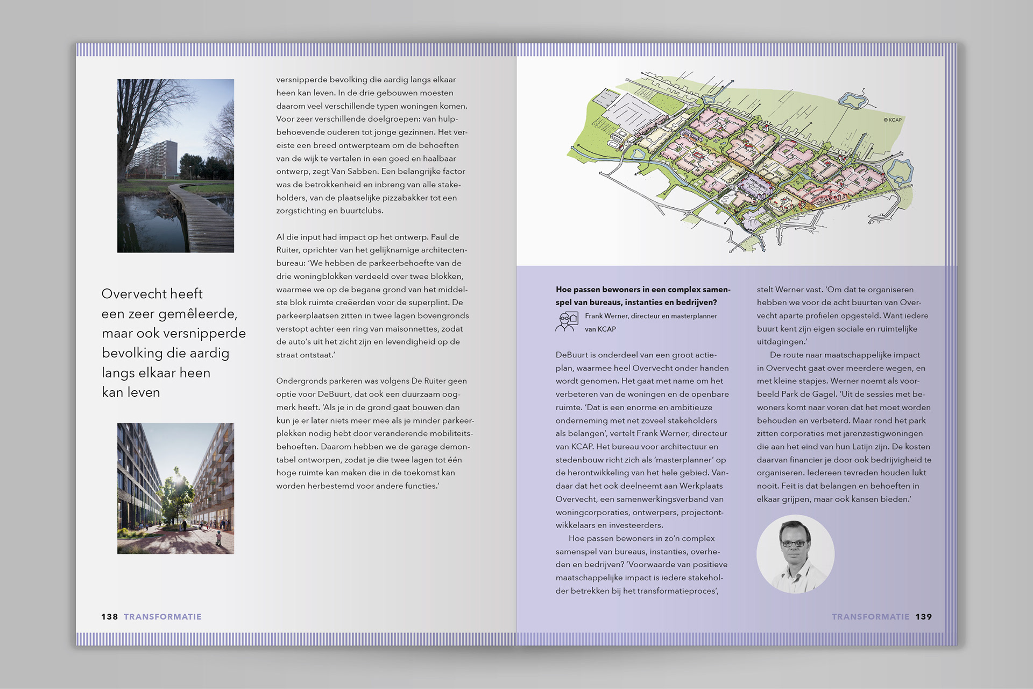The width and height of the screenshot is (1033, 689).
Task: Click the line 'parkeerplaatsen zitten in twee lagen bovengronds'
Action: [372, 315]
